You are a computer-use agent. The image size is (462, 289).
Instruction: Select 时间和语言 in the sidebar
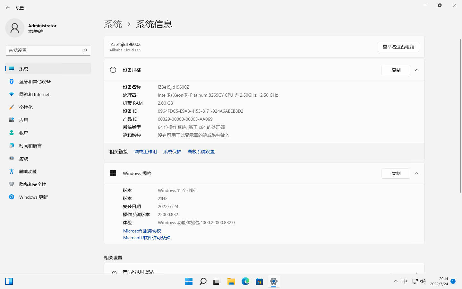[x=48, y=146]
